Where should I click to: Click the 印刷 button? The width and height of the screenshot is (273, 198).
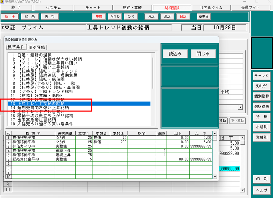[x=262, y=179]
